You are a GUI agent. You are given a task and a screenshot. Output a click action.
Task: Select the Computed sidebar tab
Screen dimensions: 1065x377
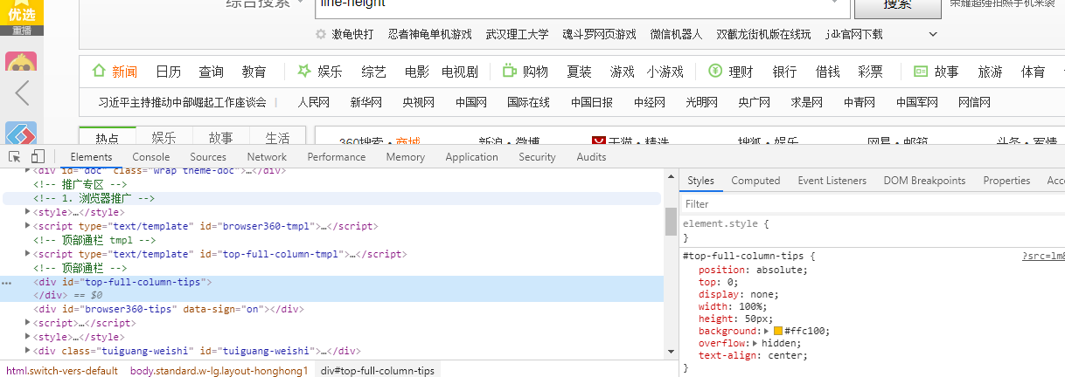pos(755,181)
